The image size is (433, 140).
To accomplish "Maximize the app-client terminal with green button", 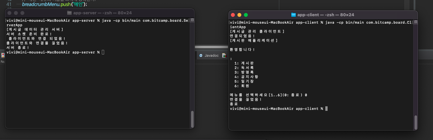I will [246, 15].
